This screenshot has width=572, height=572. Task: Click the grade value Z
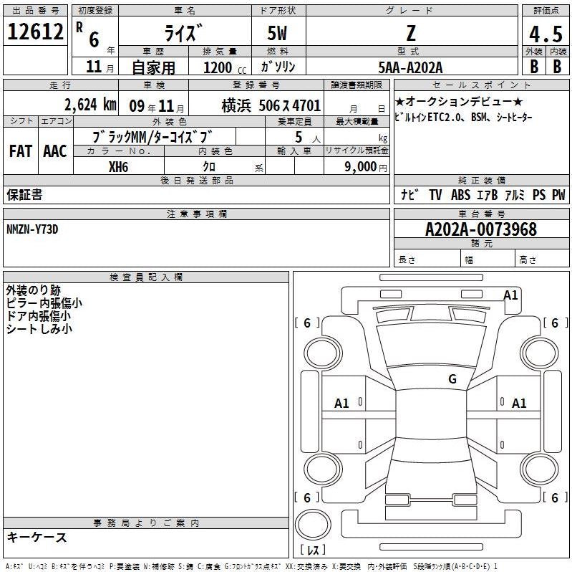(x=411, y=33)
